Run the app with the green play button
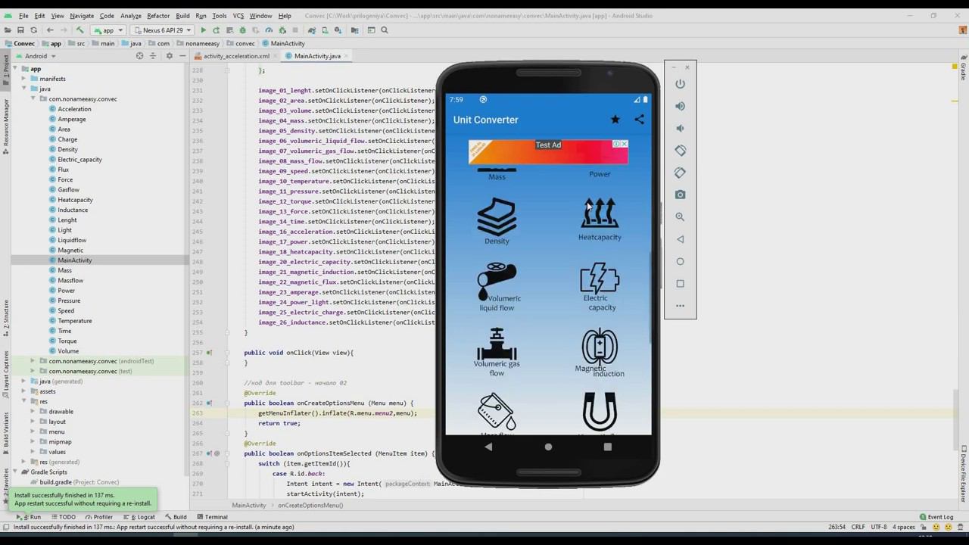The height and width of the screenshot is (545, 969). click(203, 30)
